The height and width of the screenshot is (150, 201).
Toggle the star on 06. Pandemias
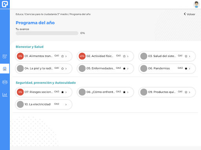point(186,68)
